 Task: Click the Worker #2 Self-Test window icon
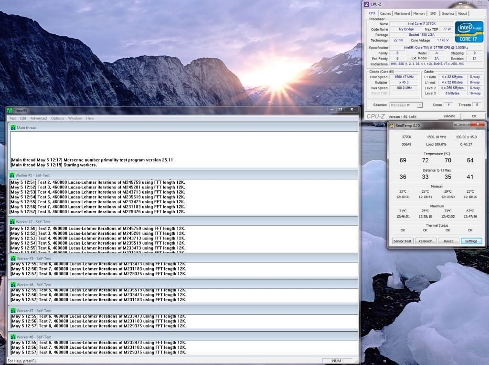coord(12,222)
